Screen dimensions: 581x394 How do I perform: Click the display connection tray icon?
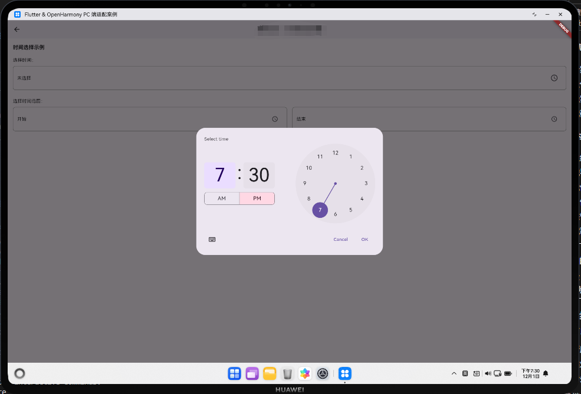click(x=498, y=373)
